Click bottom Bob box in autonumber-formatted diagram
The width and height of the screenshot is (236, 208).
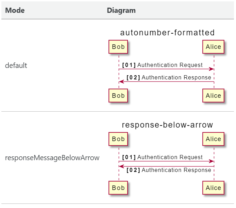click(118, 96)
